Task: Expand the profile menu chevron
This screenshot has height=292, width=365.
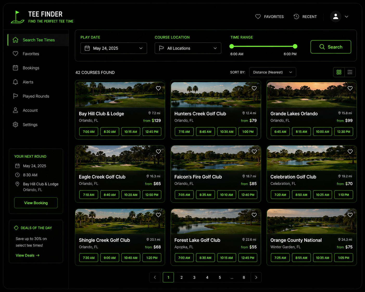Action: [347, 17]
